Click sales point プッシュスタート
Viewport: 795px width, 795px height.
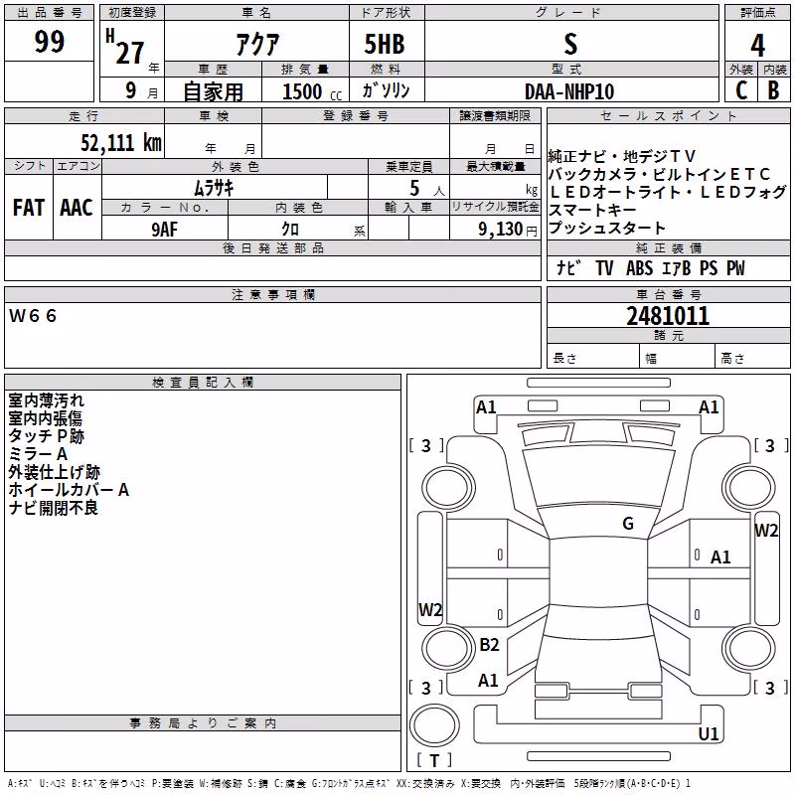coord(607,228)
